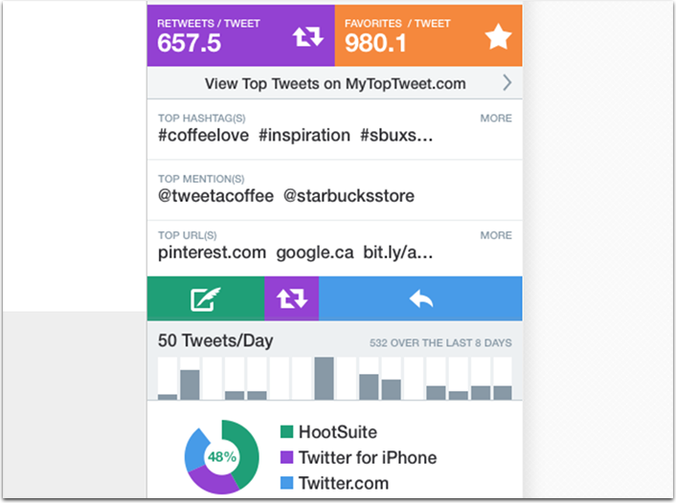Open the #coffeelove hashtag
This screenshot has width=676, height=503.
[x=203, y=136]
